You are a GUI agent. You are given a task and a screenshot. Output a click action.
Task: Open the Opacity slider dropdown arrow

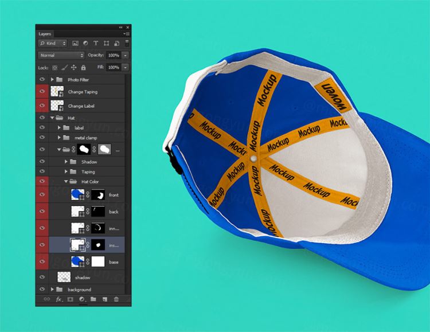click(x=125, y=55)
